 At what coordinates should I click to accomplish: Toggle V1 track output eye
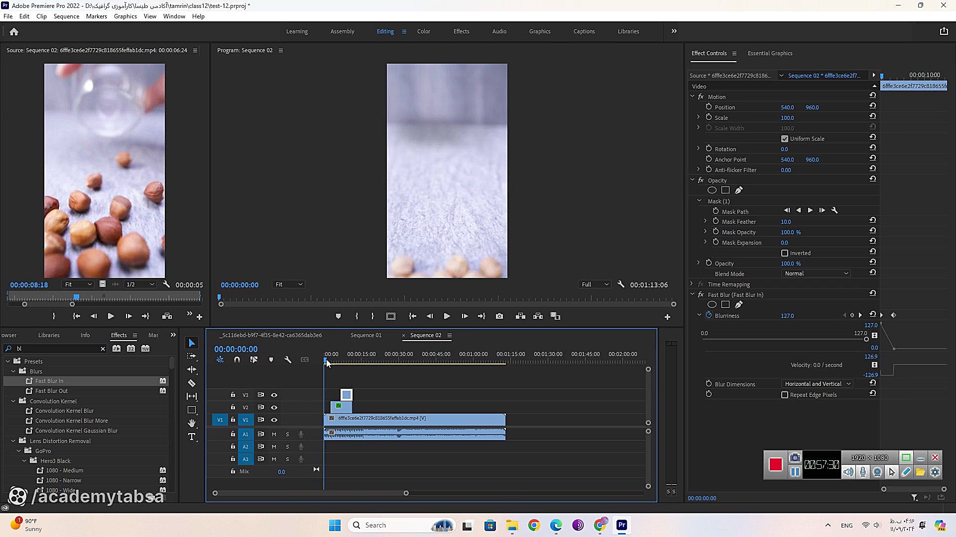(x=274, y=420)
